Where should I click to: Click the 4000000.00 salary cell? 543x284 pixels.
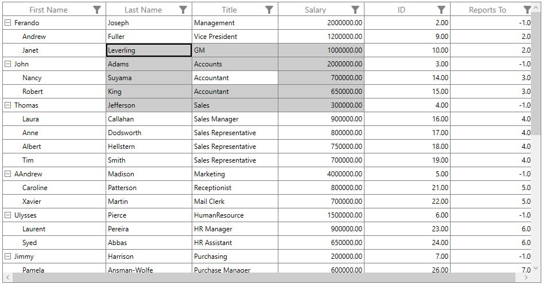tap(321, 174)
